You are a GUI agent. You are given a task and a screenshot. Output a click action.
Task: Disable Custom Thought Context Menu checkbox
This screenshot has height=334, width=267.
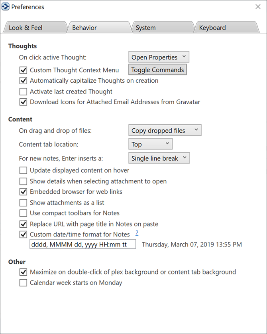[x=23, y=70]
